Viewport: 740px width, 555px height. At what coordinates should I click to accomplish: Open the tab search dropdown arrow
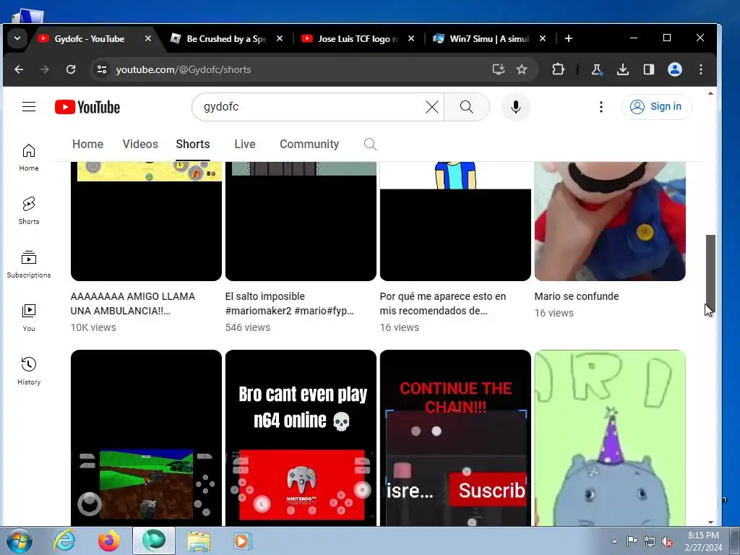coord(17,38)
